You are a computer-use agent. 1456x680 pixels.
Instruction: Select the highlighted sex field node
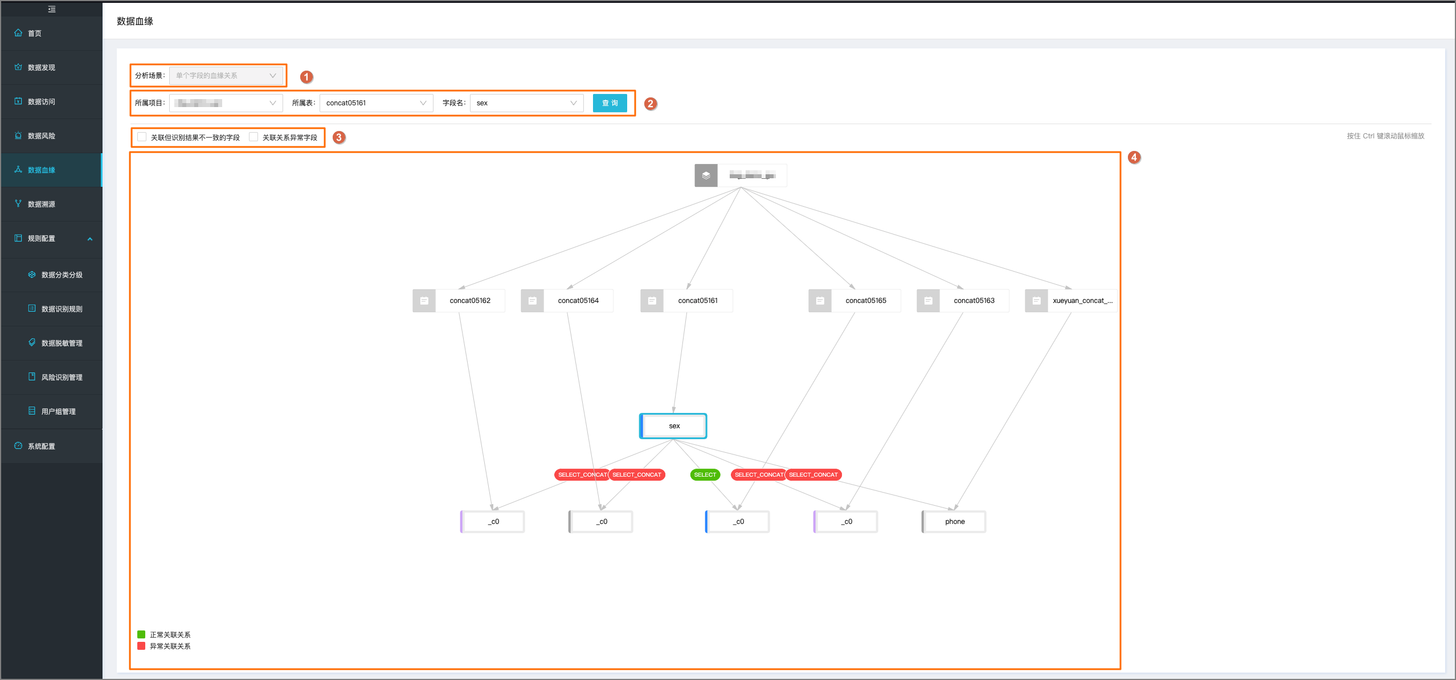click(673, 426)
